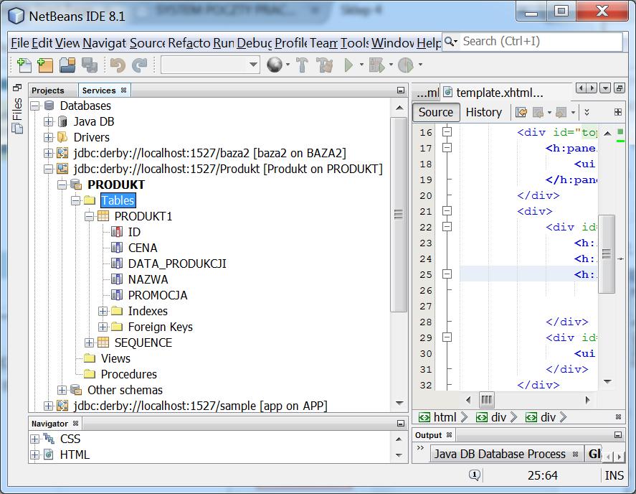
Task: Click the Services tree vertical scrollbar
Action: coord(399,215)
